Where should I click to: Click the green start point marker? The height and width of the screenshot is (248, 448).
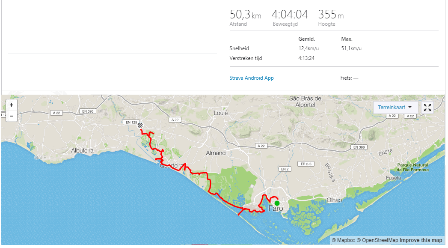277,203
